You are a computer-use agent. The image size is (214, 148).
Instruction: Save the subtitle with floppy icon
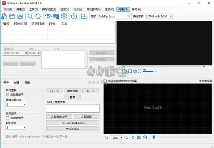tap(20, 16)
